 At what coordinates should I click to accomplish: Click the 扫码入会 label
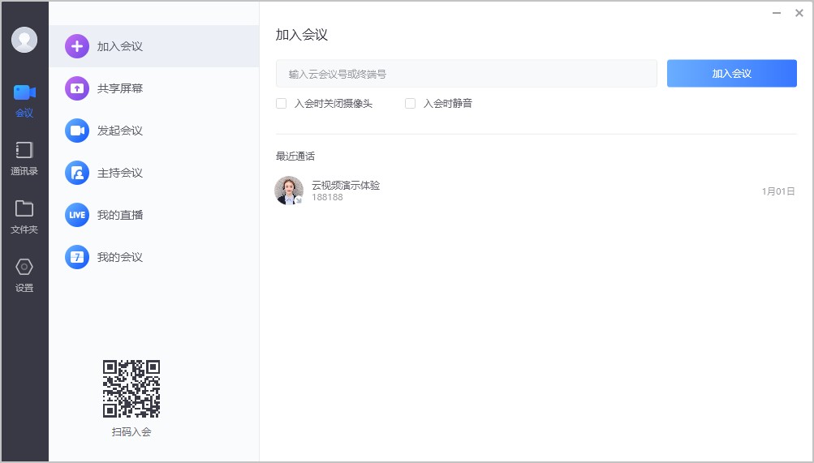pos(131,432)
